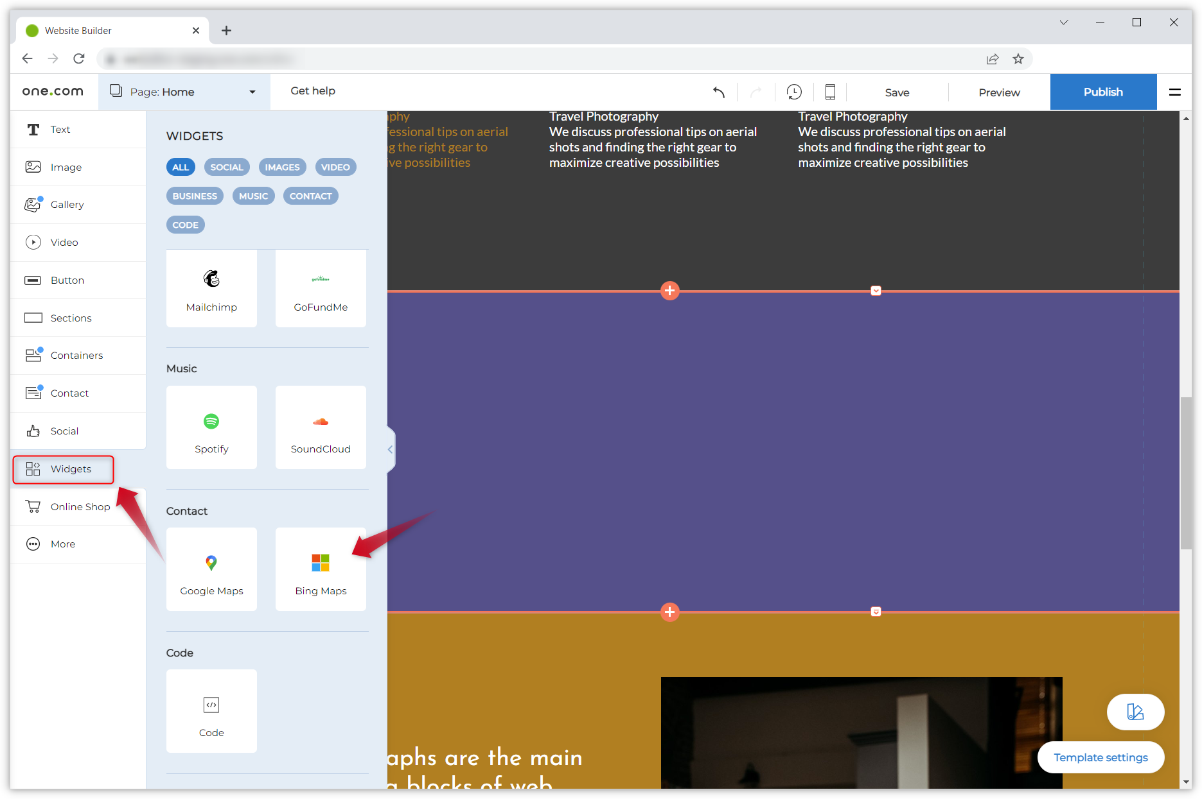Click the page vertical scrollbar thumb
Viewport: 1202px width, 799px height.
pyautogui.click(x=1185, y=473)
